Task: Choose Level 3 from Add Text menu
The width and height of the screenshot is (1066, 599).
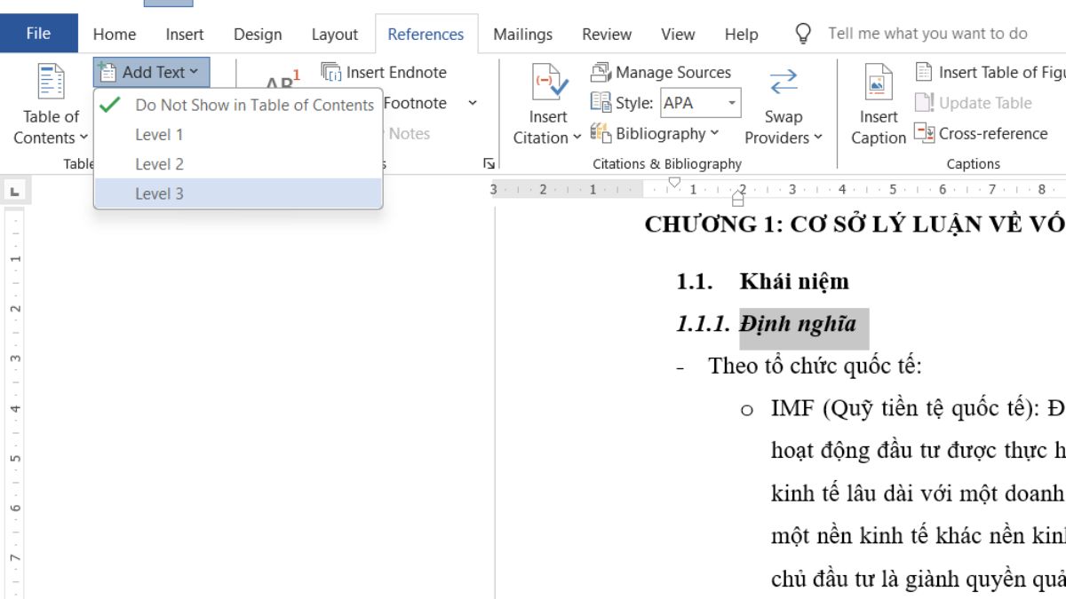Action: 238,193
